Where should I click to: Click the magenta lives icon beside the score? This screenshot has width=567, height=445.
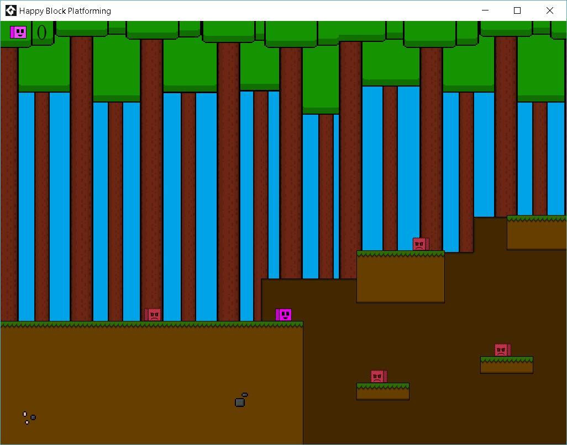click(18, 32)
